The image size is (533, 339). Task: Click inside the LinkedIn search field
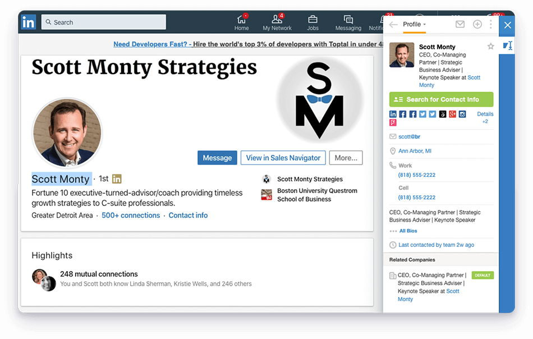(x=103, y=21)
